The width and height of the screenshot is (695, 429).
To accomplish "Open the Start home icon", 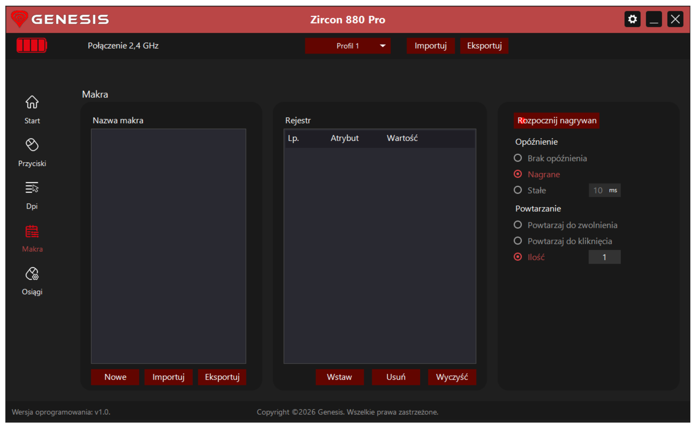I will tap(32, 102).
